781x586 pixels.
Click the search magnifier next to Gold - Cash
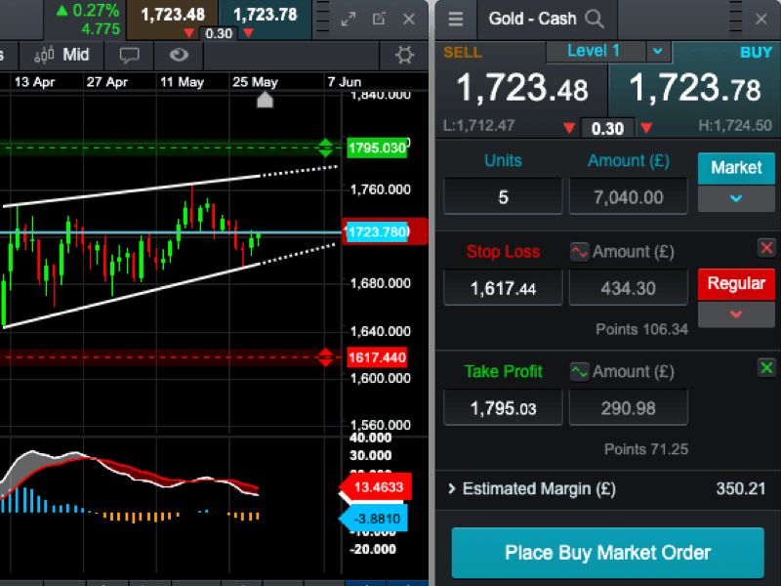coord(594,19)
